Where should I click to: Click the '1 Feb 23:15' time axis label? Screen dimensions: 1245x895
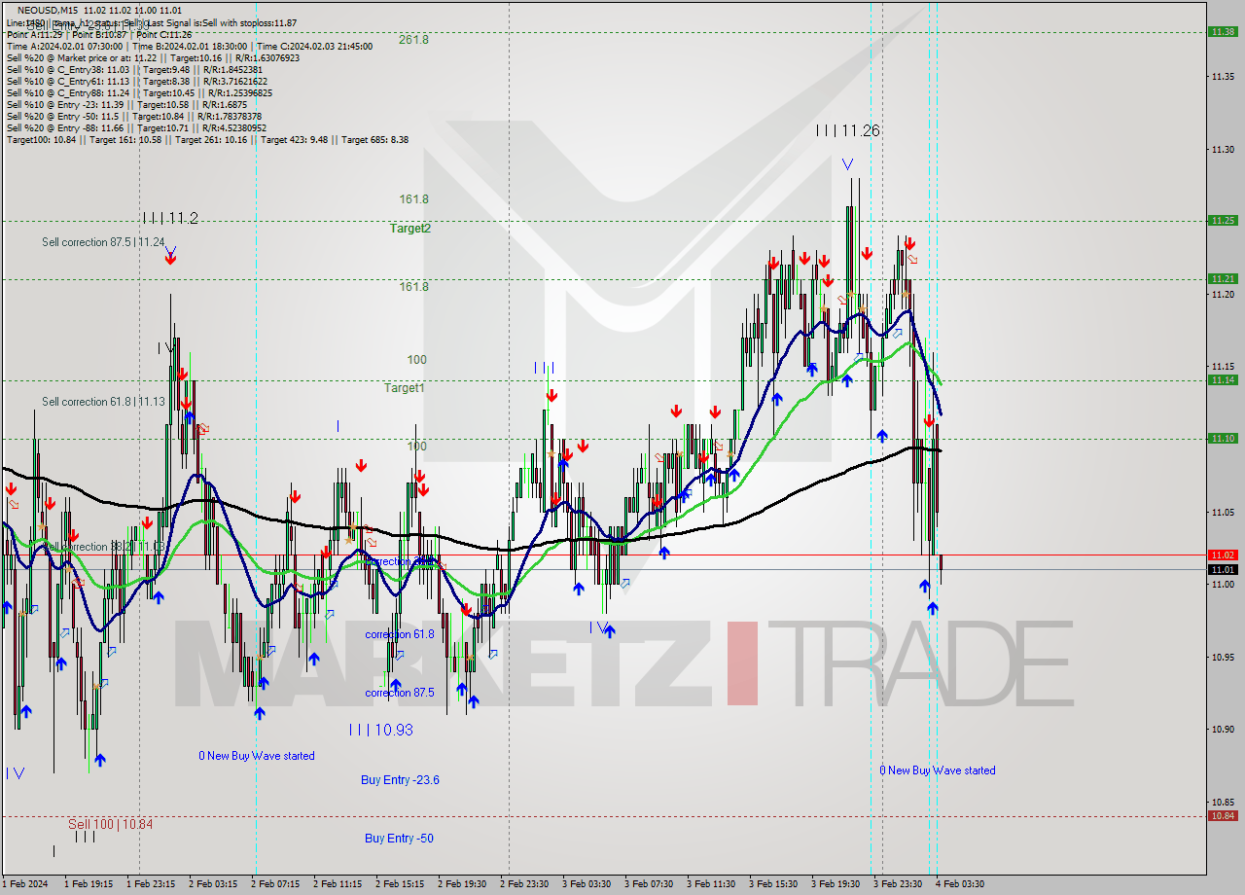[151, 884]
